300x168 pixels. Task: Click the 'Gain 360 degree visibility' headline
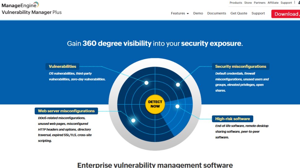click(x=155, y=43)
